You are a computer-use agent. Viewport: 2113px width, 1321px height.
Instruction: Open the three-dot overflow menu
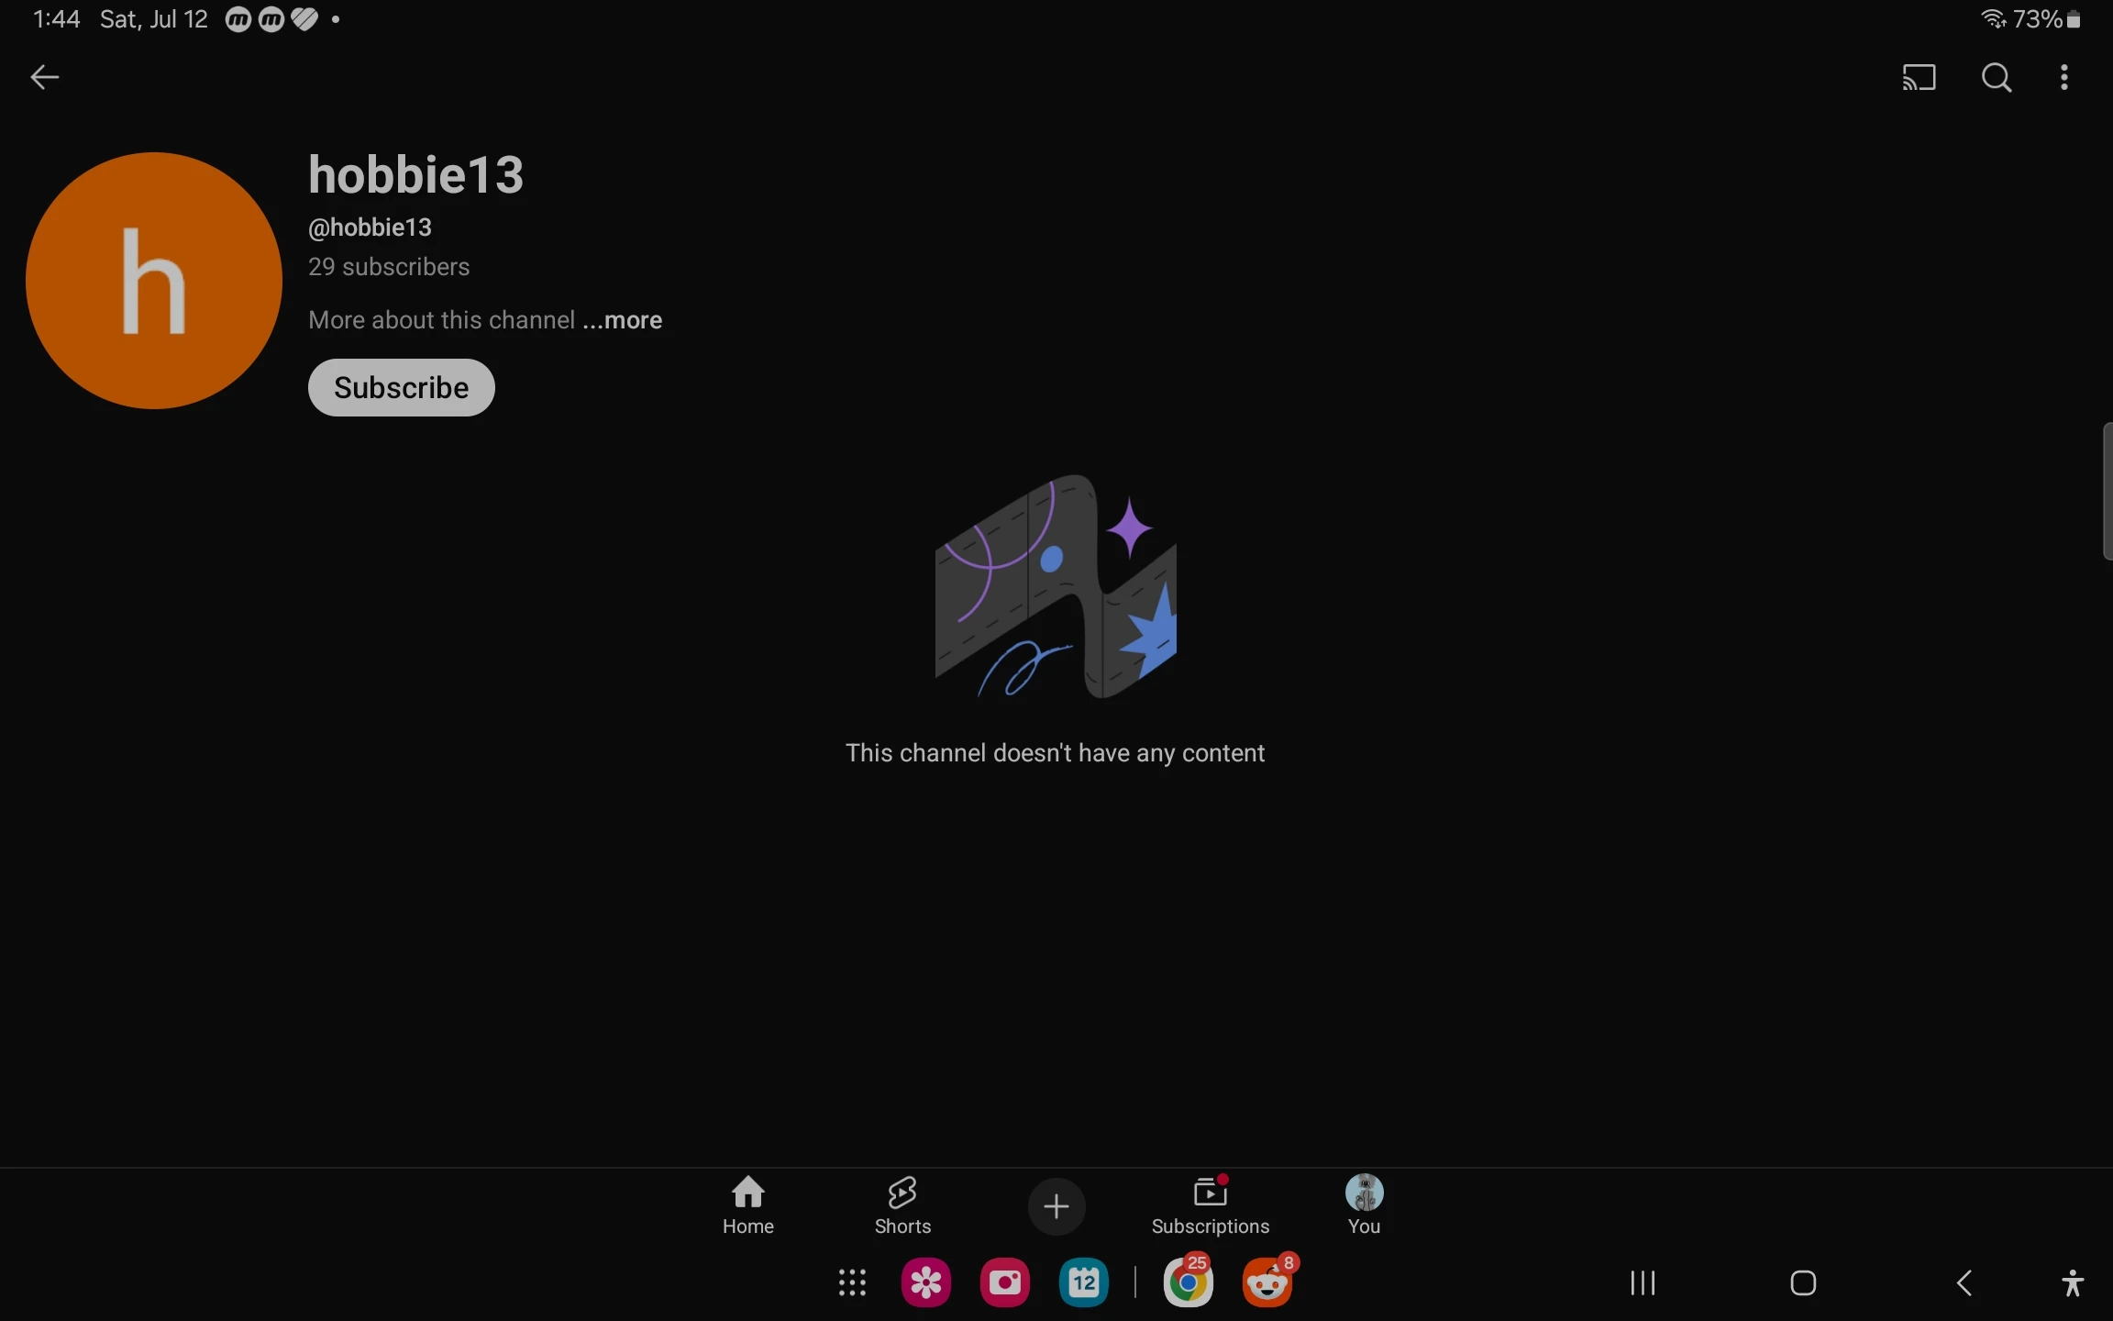[x=2063, y=77]
